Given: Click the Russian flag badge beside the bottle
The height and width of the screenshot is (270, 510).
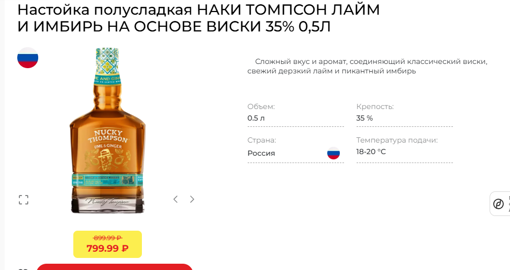Looking at the screenshot, I should 28,58.
